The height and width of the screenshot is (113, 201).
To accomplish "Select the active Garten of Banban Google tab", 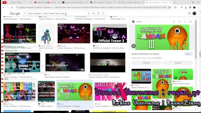I will (159, 2).
